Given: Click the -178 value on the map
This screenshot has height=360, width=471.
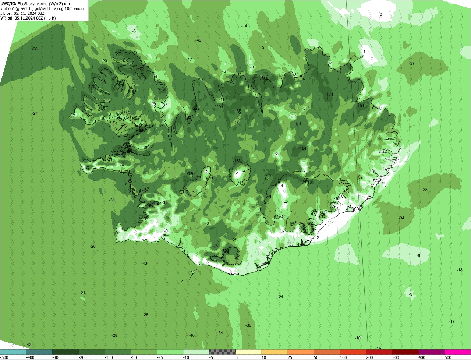Looking at the screenshot, I should (x=191, y=173).
